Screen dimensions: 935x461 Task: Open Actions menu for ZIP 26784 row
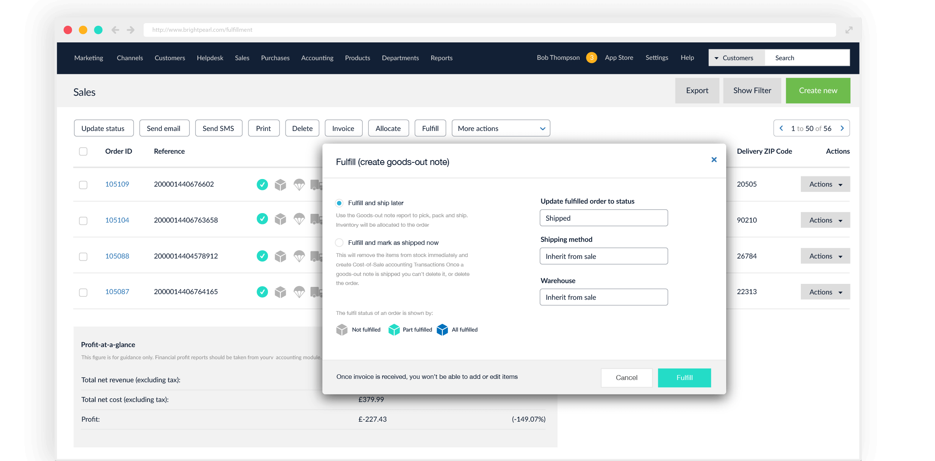pyautogui.click(x=825, y=256)
